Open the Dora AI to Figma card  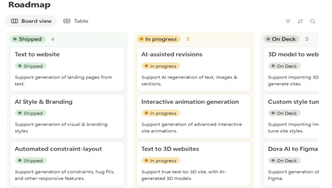point(291,164)
